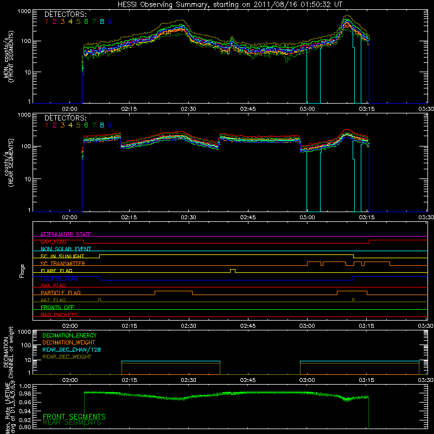Click the SAA_FLAG label

pyautogui.click(x=53, y=285)
